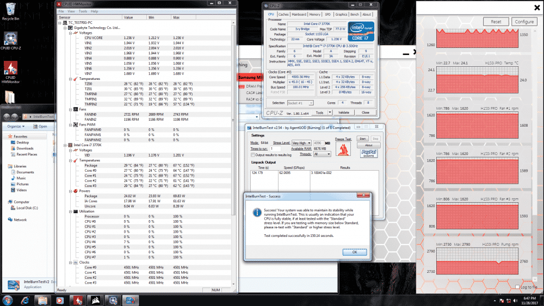Open Socket selection dropdown in CPU-Z
The image size is (544, 306).
(x=300, y=103)
